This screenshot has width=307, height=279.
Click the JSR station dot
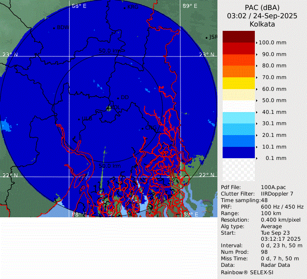[x=207, y=38]
